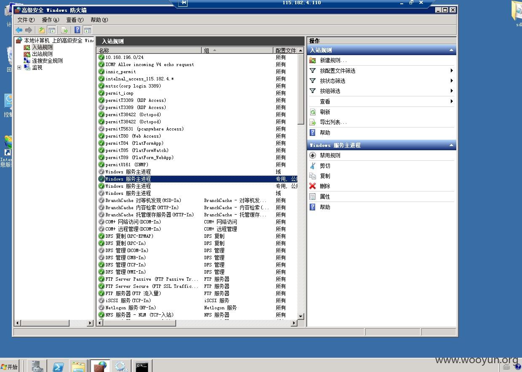Toggle the show/hide console tree toolbar icon
The image size is (522, 372).
click(x=52, y=30)
